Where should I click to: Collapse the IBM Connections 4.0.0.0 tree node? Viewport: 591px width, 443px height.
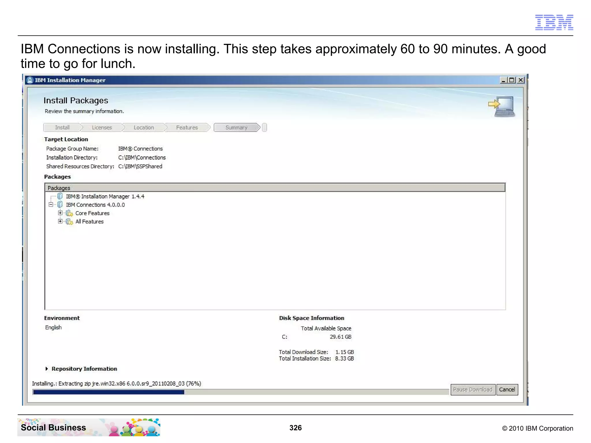point(51,204)
